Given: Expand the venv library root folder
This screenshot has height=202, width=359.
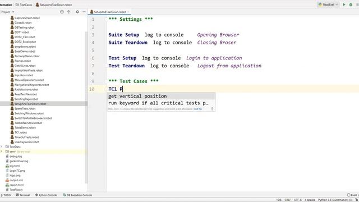Looking at the screenshot, I should (2, 151).
